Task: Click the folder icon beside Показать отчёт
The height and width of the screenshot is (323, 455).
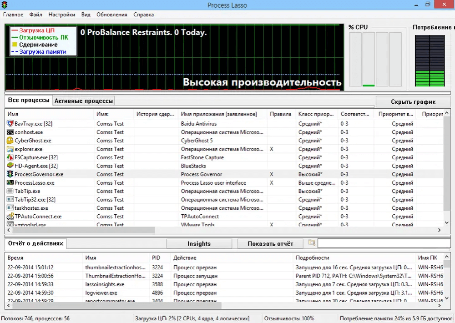Action: point(311,243)
